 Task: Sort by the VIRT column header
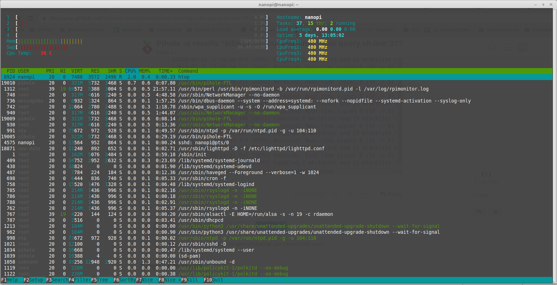pos(77,71)
